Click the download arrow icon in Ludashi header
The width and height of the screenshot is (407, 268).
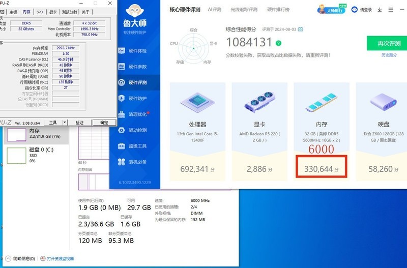380,10
